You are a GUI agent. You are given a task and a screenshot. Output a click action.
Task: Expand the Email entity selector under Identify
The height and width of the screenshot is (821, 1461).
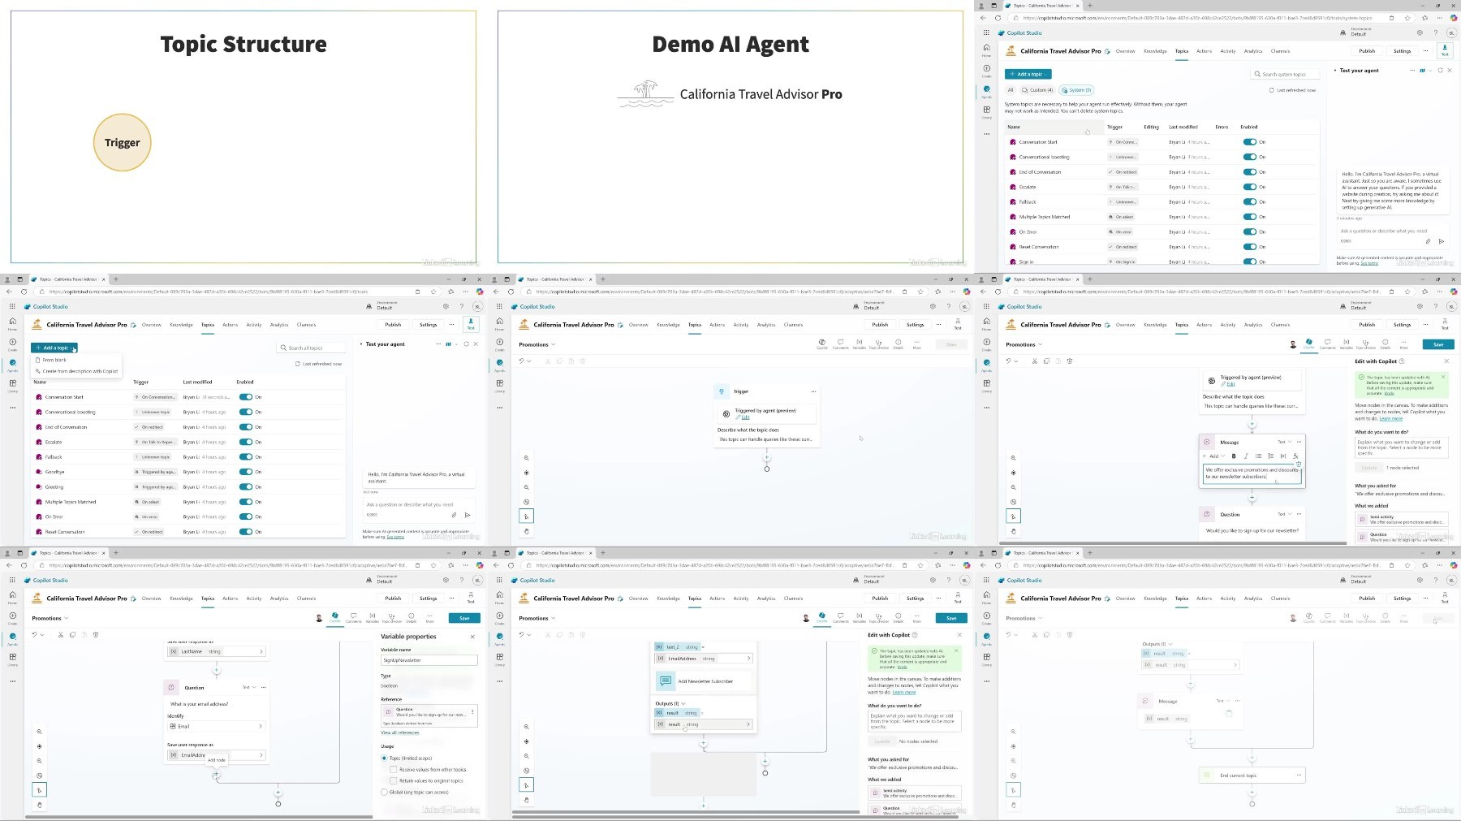pyautogui.click(x=216, y=726)
